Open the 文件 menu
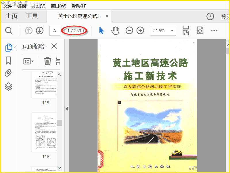The width and height of the screenshot is (230, 173). tap(8, 6)
